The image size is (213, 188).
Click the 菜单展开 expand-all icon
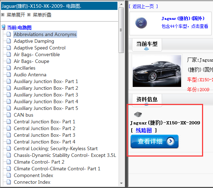(x=2, y=14)
